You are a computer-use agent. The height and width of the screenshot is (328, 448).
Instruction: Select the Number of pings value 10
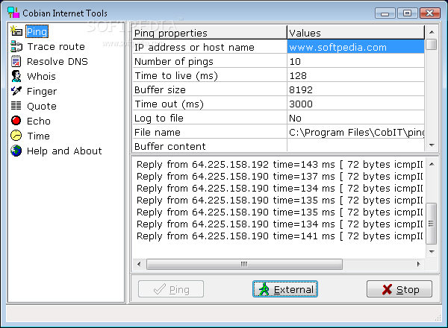coord(355,61)
